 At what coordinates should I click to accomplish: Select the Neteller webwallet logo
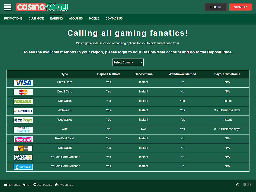(23, 101)
